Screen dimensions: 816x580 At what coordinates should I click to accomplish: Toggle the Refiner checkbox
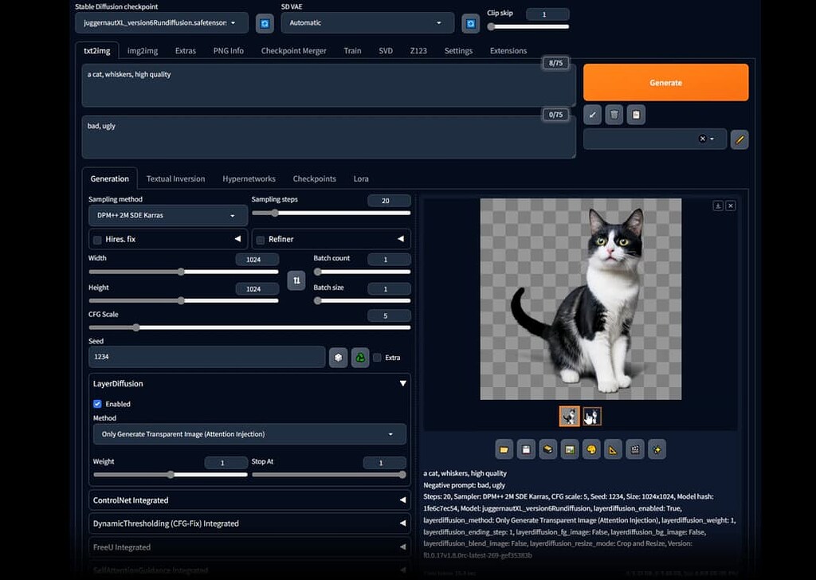261,240
